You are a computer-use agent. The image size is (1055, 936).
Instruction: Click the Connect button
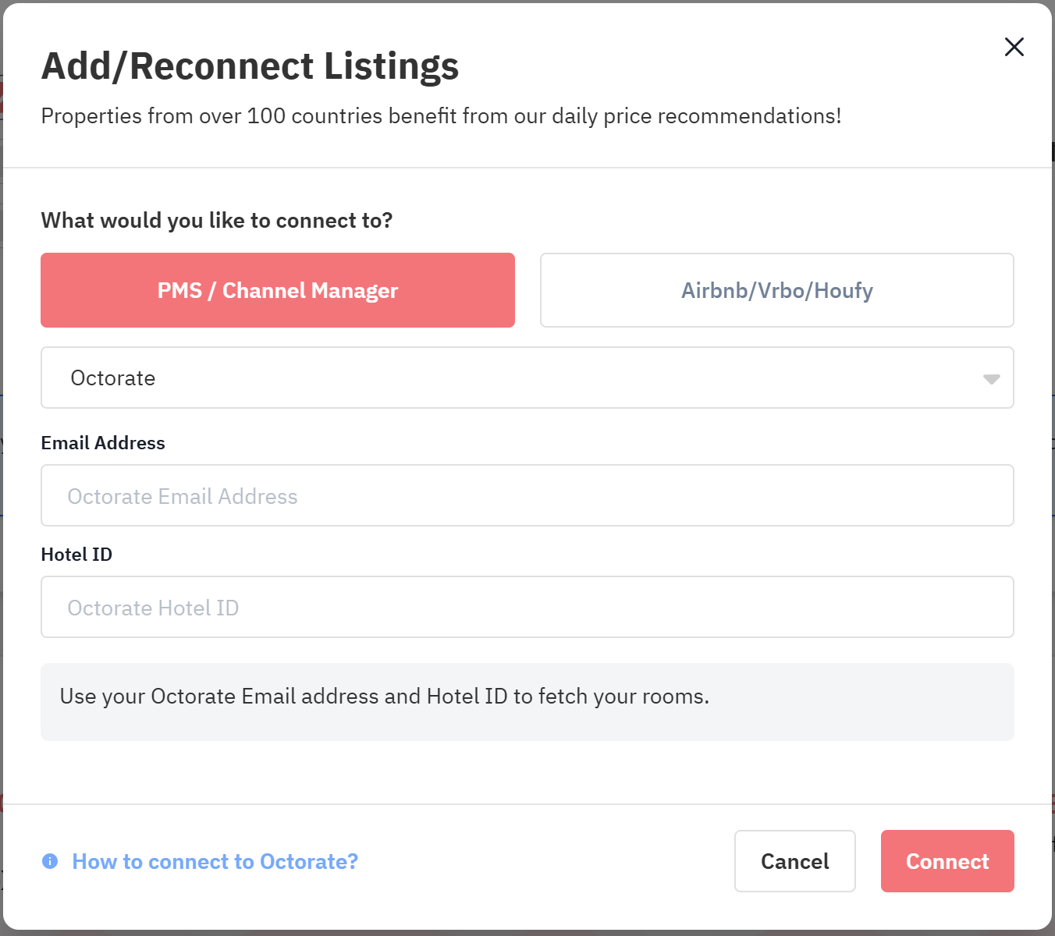coord(947,861)
